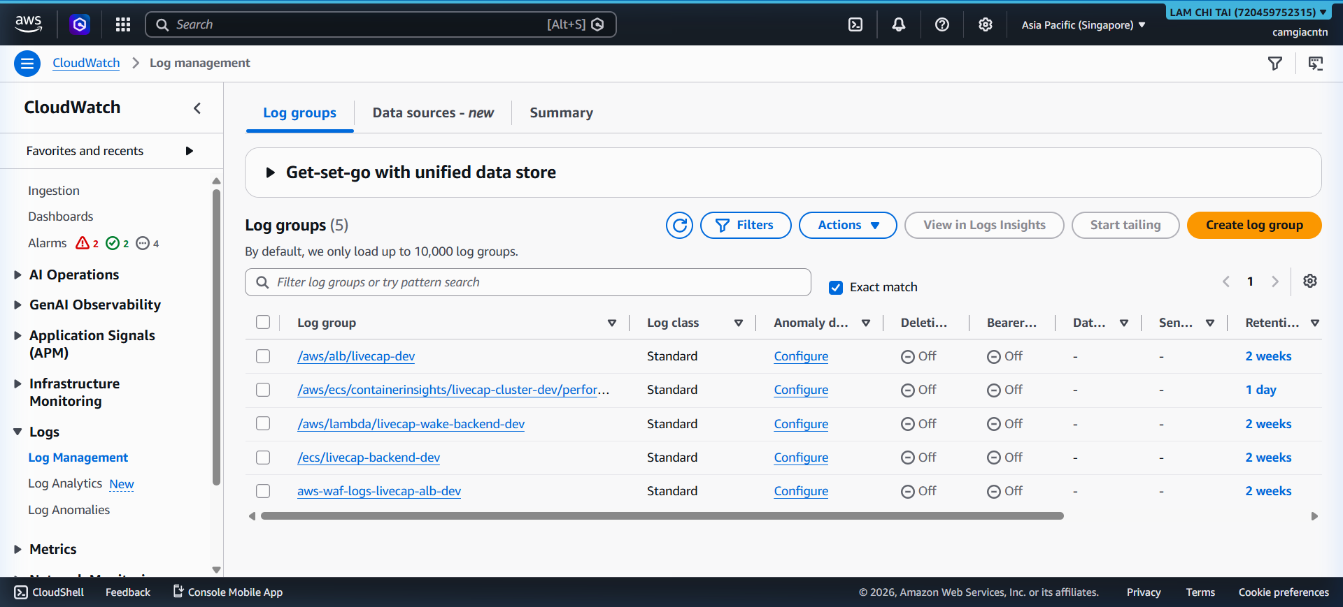This screenshot has height=607, width=1343.
Task: Click Start tailing button
Action: (x=1125, y=225)
